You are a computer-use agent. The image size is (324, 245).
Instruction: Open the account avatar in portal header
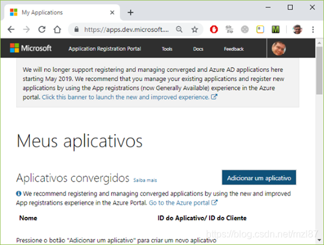coord(278,49)
